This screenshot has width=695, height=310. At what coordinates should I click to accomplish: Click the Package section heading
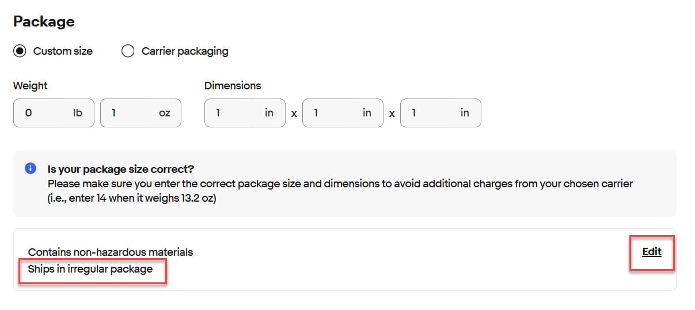(x=44, y=22)
